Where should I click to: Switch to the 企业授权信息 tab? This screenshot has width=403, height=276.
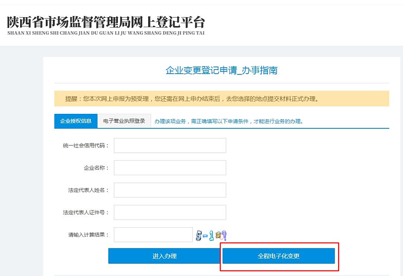(76, 121)
